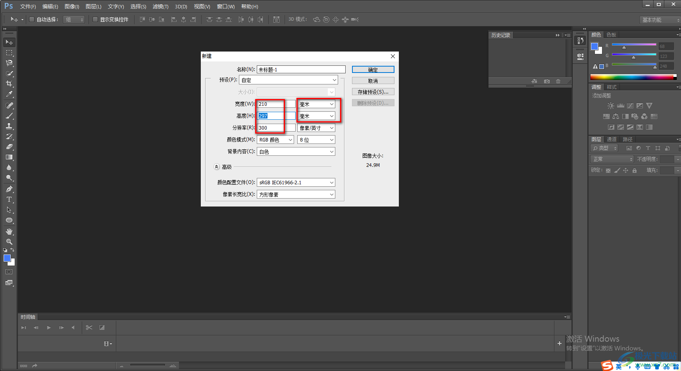This screenshot has height=371, width=681.
Task: Open the 像素长宽比 方形像素 dropdown
Action: click(x=296, y=195)
